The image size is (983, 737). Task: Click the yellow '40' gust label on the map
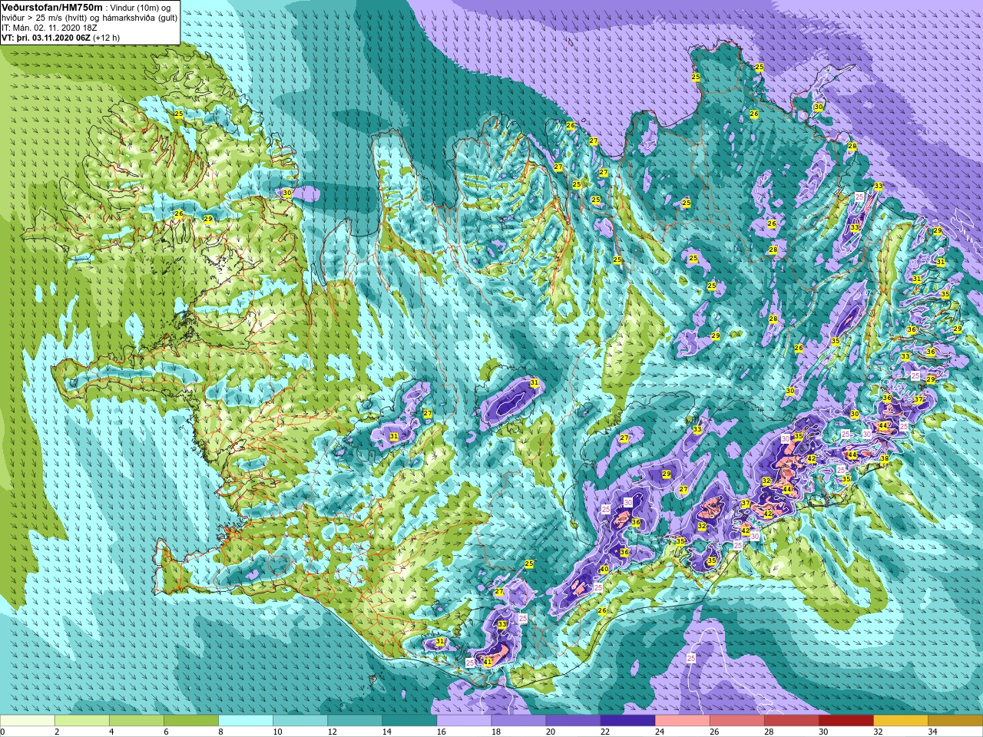(x=604, y=569)
